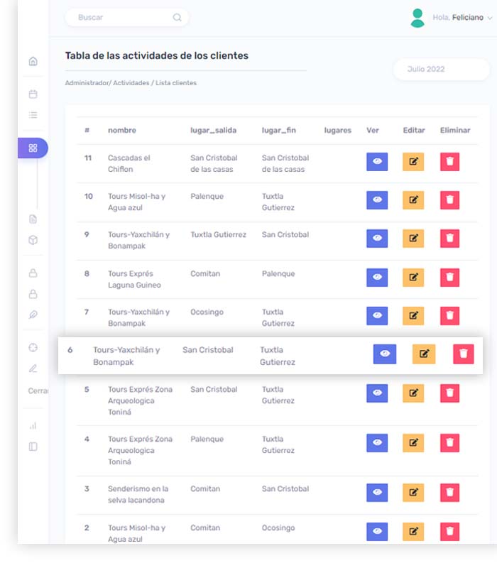
Task: Click the user avatar icon
Action: 417,18
